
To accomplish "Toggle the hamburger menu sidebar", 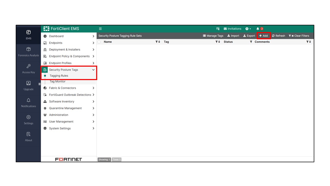I will tap(100, 29).
